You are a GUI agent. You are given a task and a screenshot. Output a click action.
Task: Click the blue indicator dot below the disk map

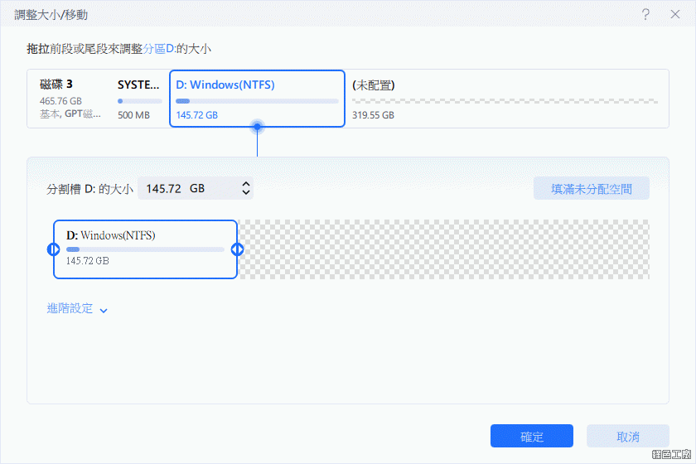tap(257, 127)
